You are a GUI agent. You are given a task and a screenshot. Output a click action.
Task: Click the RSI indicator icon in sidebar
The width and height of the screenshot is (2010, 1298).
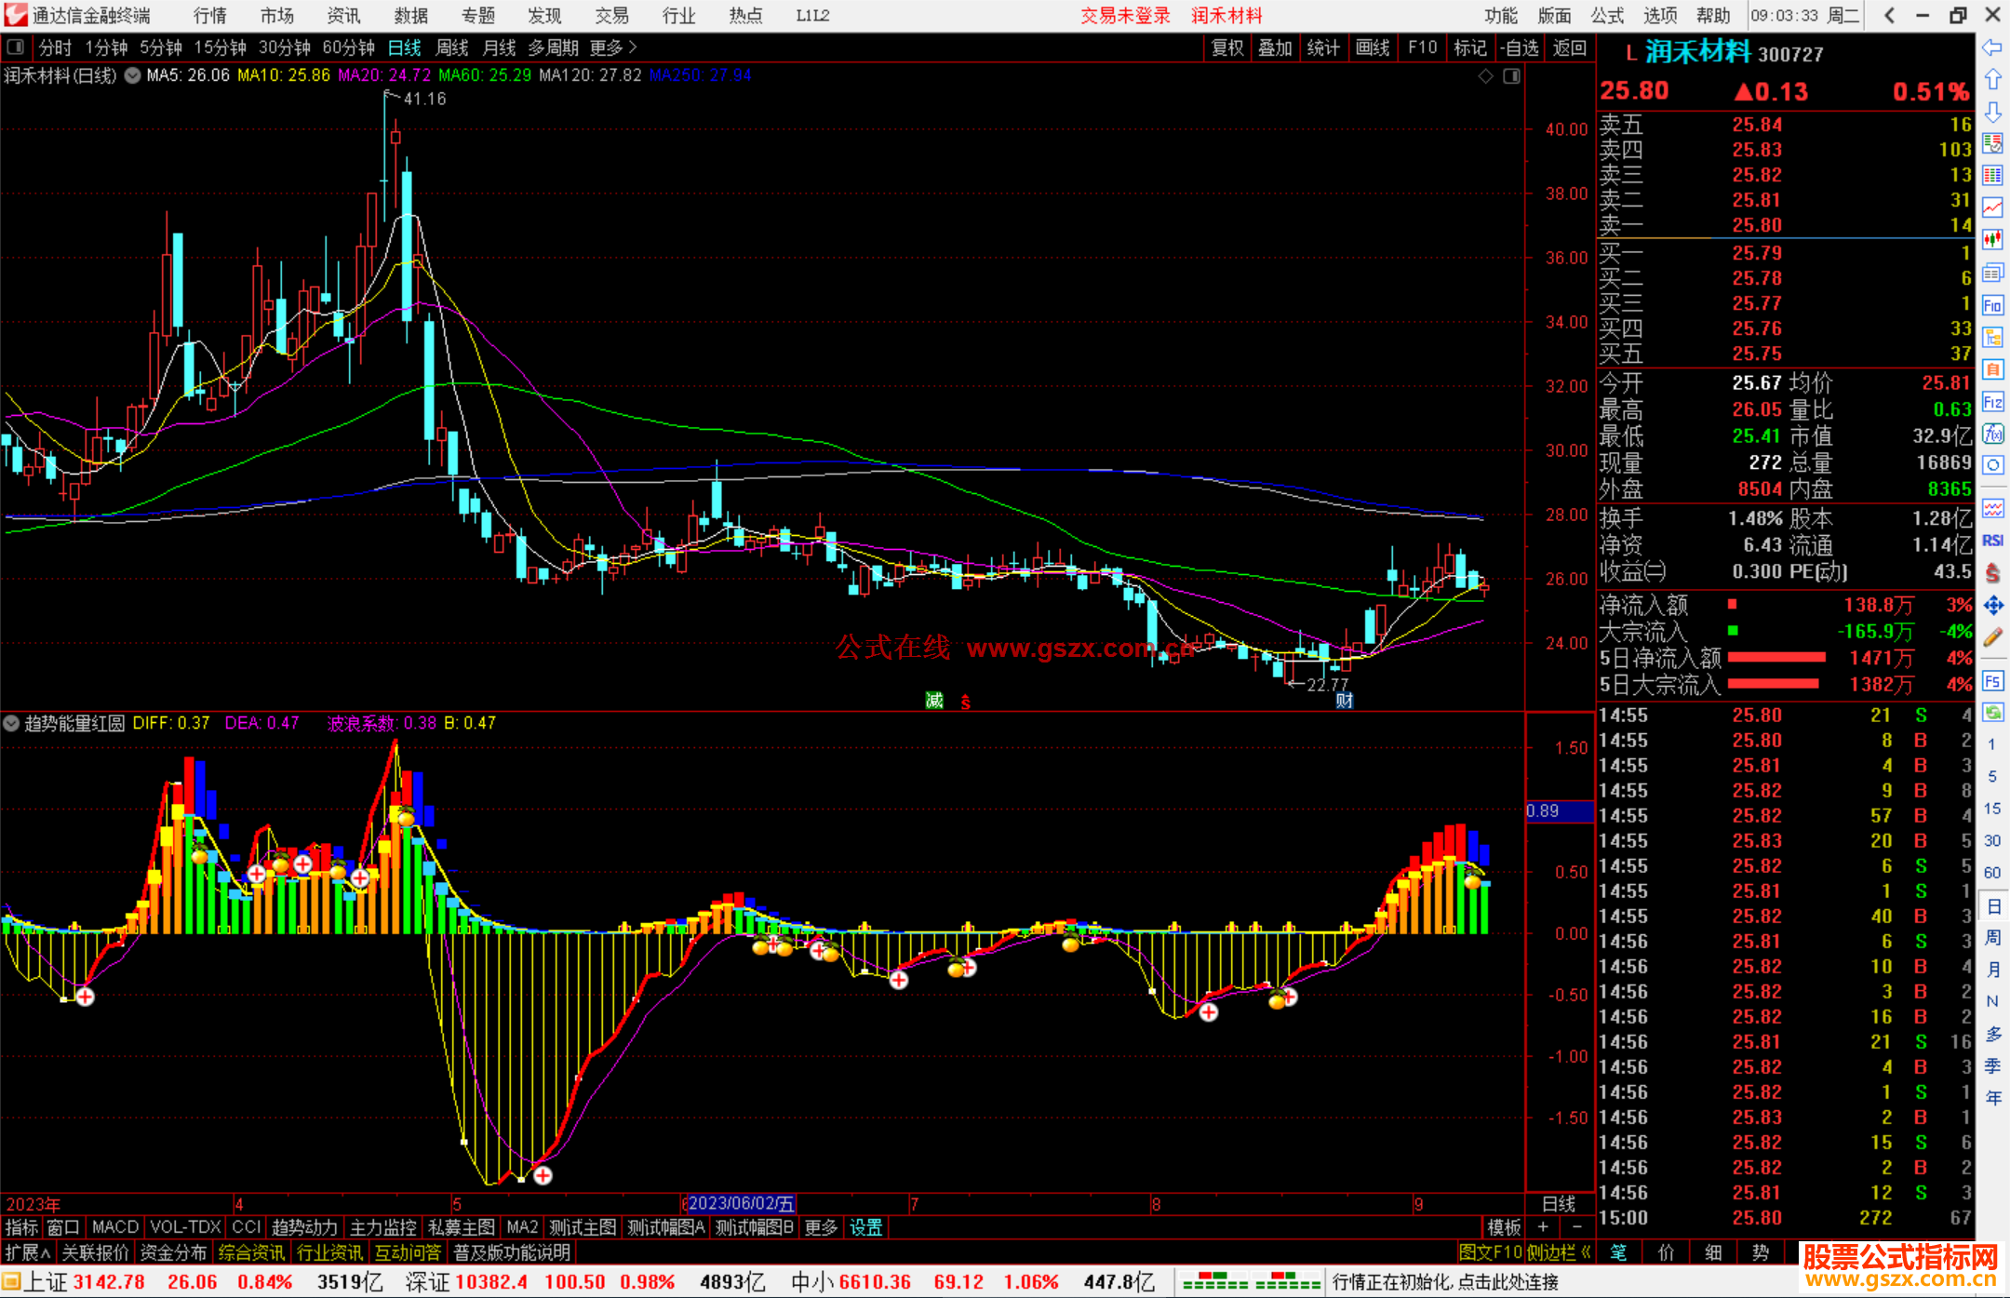point(1992,541)
